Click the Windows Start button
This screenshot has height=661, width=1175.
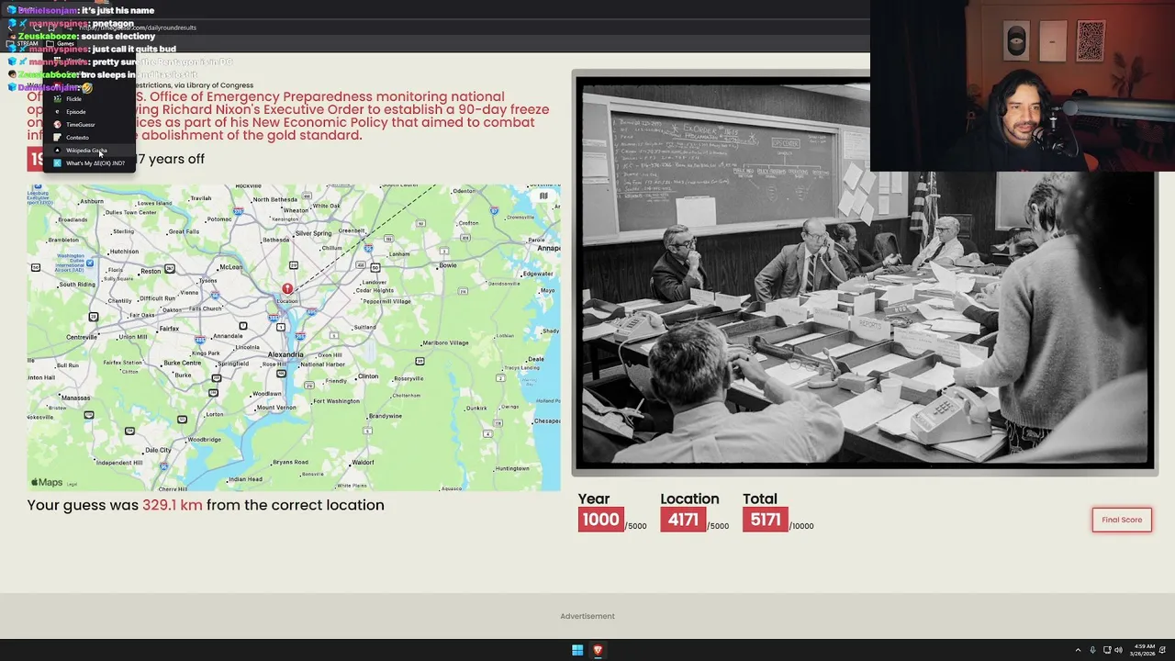click(x=577, y=650)
